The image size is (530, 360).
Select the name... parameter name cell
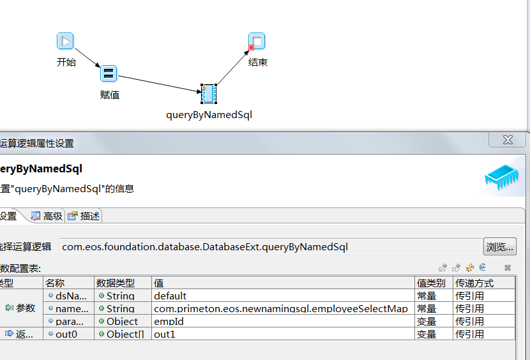click(68, 308)
